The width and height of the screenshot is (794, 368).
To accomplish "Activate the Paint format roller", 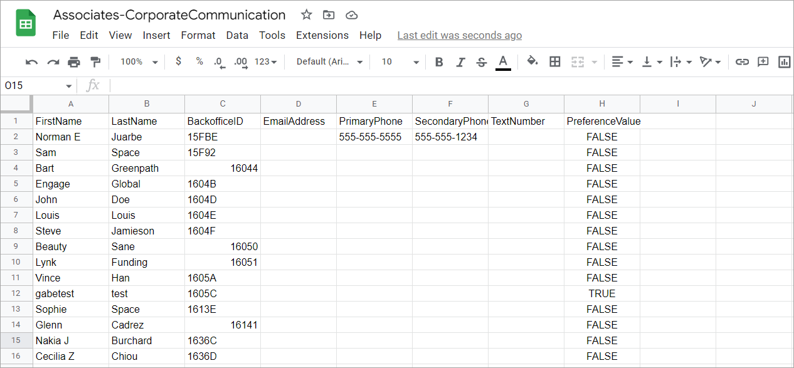I will 95,62.
